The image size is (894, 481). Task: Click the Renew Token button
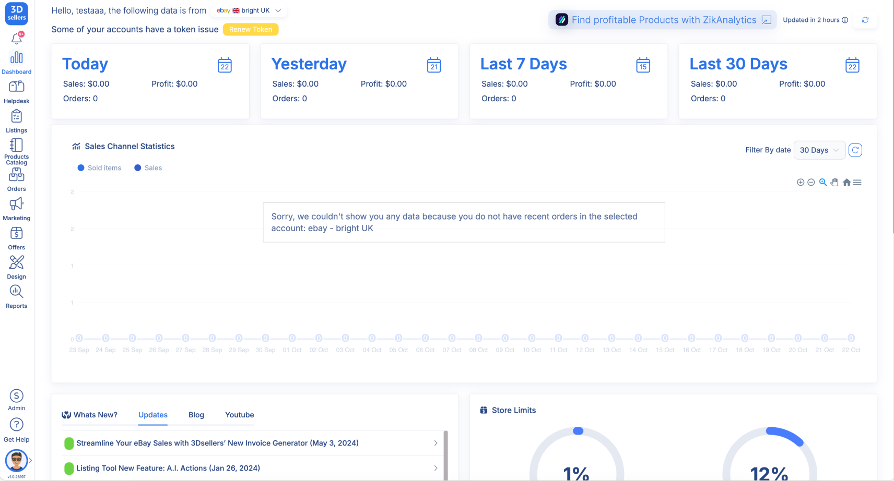[x=251, y=29]
